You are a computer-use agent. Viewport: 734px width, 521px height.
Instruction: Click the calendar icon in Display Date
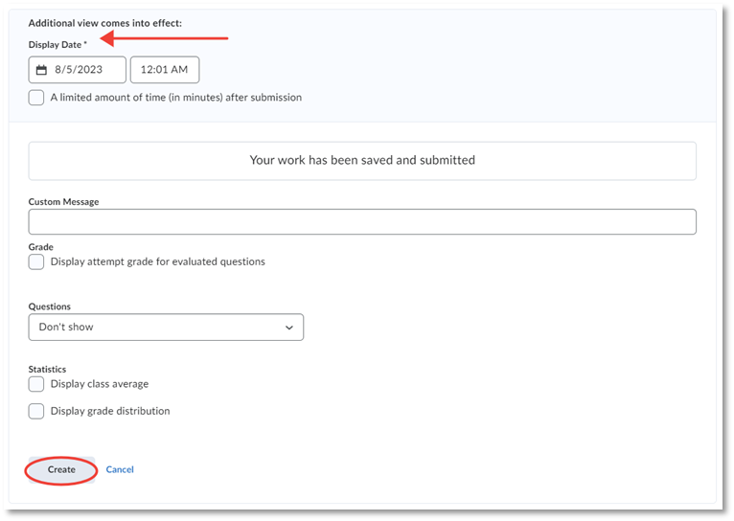pyautogui.click(x=41, y=70)
